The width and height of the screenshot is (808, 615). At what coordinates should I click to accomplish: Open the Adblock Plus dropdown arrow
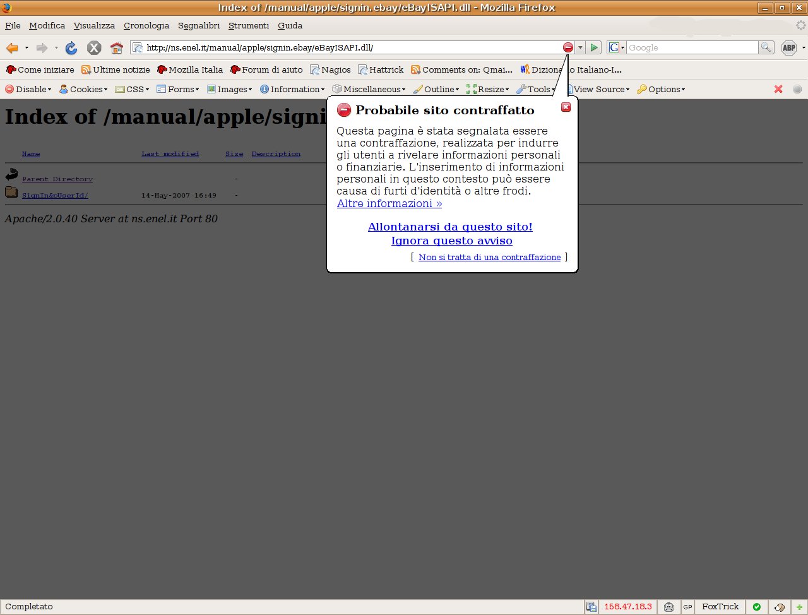click(x=804, y=48)
